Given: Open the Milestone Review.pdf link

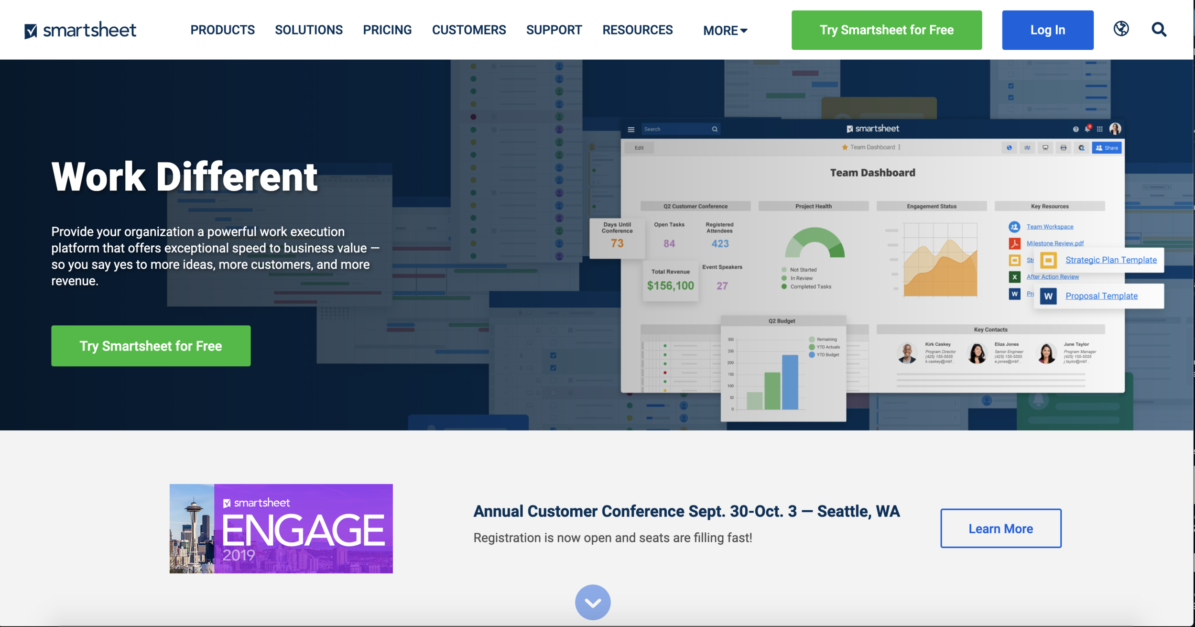Looking at the screenshot, I should [x=1055, y=243].
